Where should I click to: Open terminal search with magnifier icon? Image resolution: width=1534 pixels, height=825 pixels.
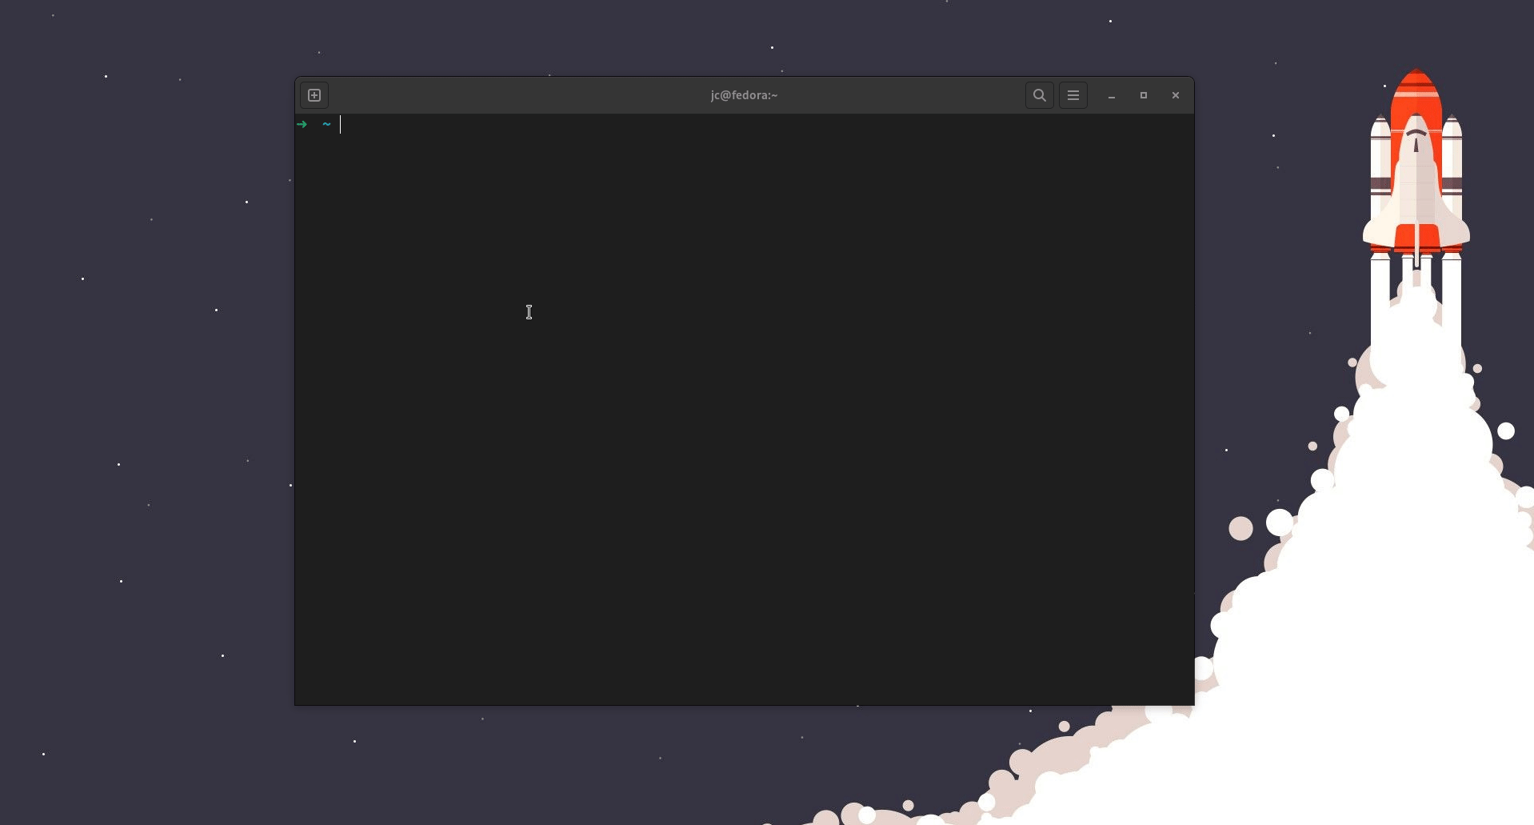click(x=1039, y=95)
